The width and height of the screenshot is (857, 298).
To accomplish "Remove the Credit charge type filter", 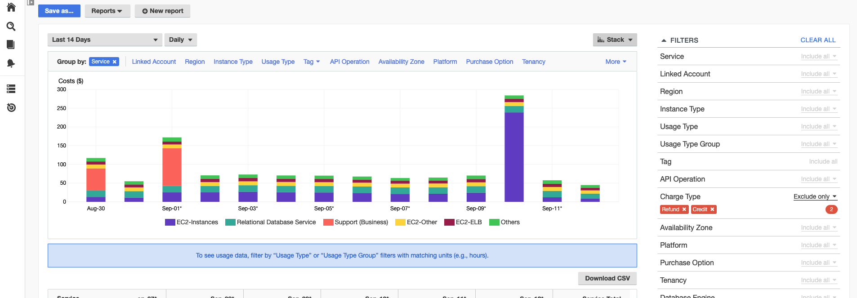I will pyautogui.click(x=712, y=209).
